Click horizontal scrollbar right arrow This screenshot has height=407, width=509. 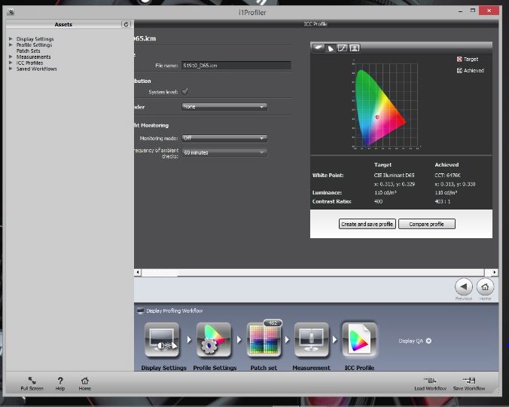[495, 272]
